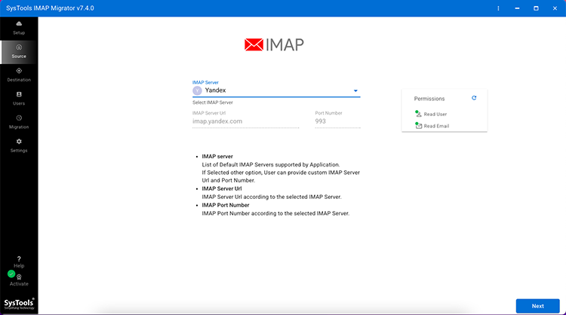Open the Setup section in sidebar
Viewport: 566px width, 315px height.
pos(19,28)
